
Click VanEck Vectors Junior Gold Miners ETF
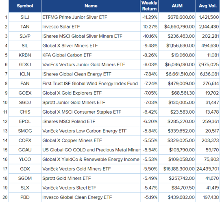pos(84,65)
